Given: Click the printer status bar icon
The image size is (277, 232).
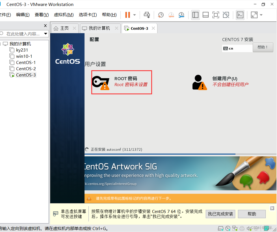Looking at the screenshot, I should click(x=242, y=228).
